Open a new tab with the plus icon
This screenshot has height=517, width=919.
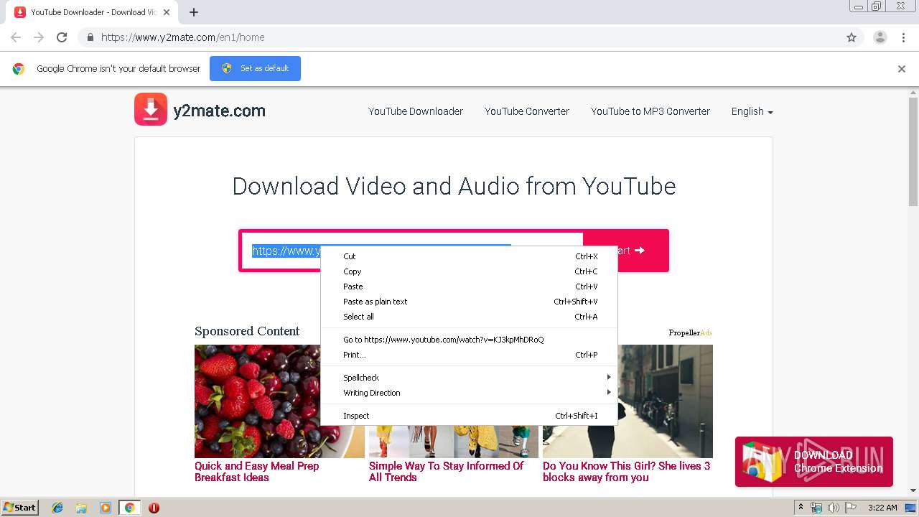pos(194,12)
